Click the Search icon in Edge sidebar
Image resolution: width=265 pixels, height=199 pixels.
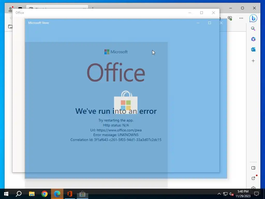point(253,29)
